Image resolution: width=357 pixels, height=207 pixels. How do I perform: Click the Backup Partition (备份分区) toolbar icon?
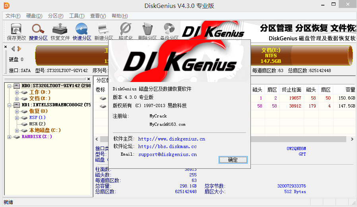(x=169, y=29)
